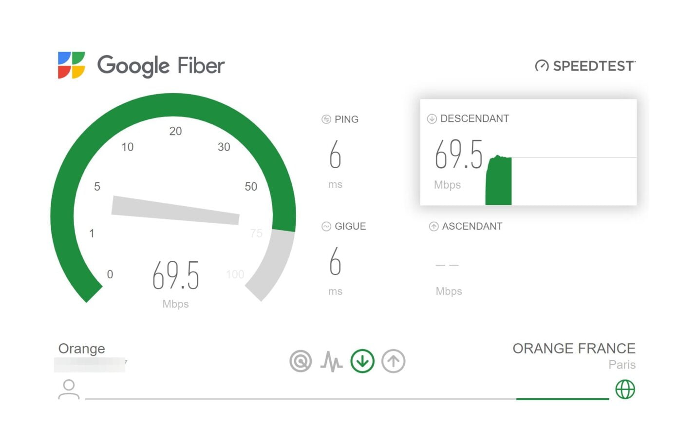This screenshot has height=429, width=678.
Task: Click the ASCENDANT up-arrow icon
Action: [x=433, y=226]
